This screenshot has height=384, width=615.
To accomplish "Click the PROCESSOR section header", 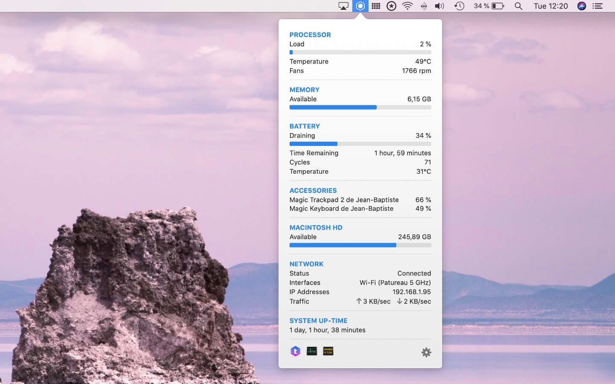I will coord(310,35).
